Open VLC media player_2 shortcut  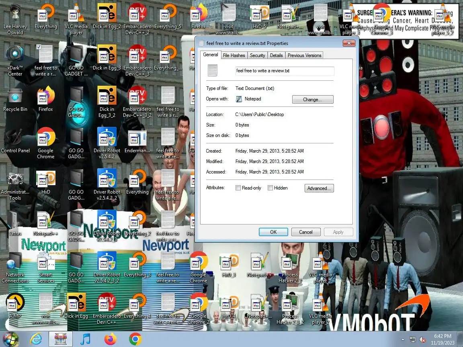[x=320, y=308]
